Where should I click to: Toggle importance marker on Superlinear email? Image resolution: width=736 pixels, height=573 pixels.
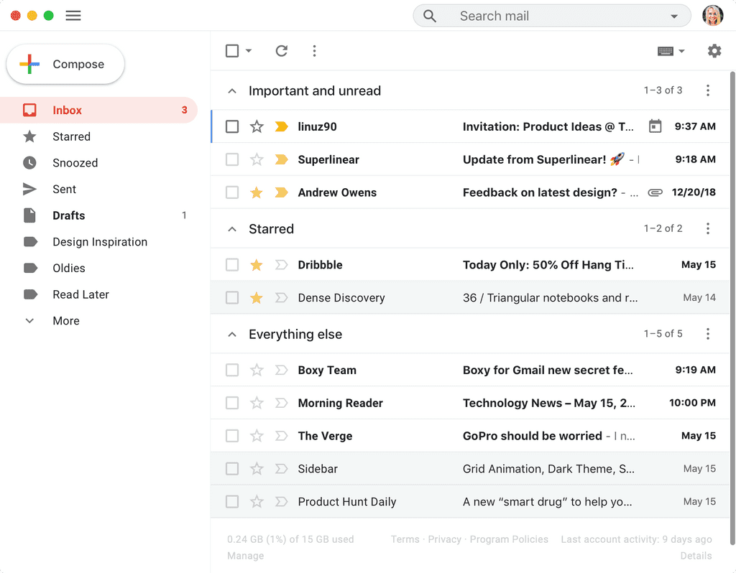[281, 159]
